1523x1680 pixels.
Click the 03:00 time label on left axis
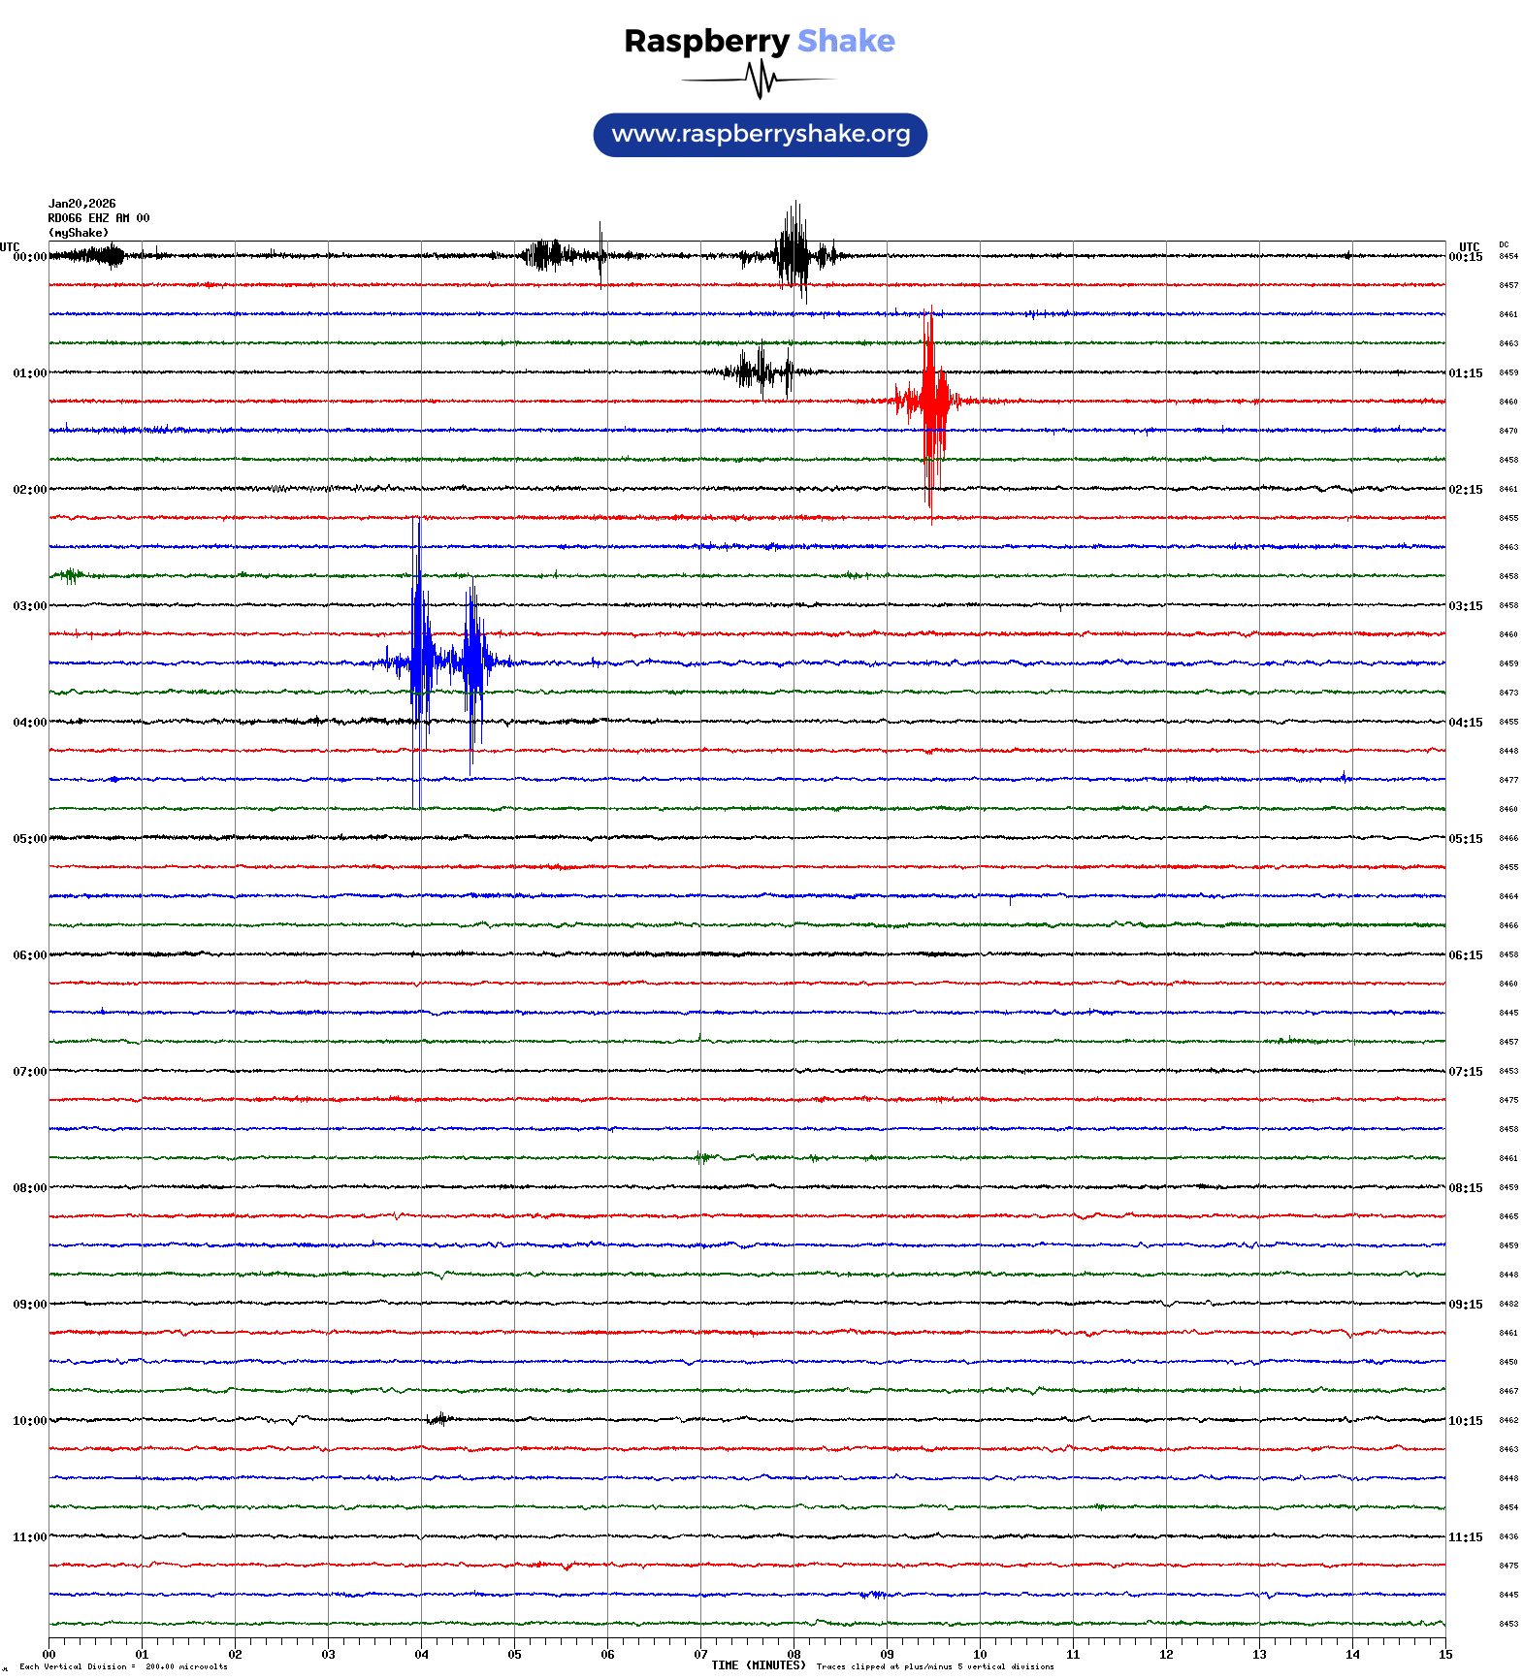(x=29, y=606)
